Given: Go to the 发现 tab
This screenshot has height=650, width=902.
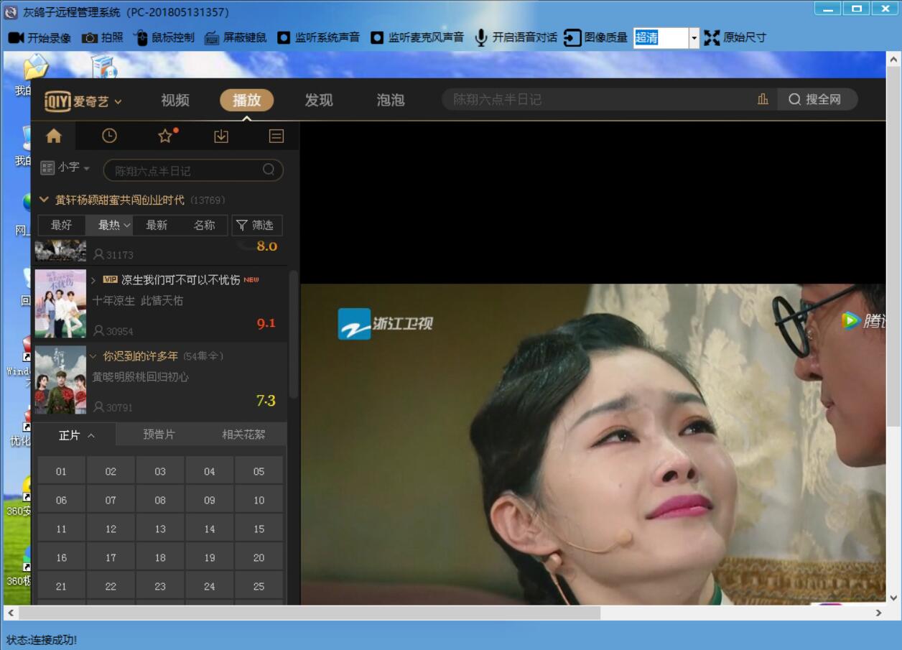Looking at the screenshot, I should 319,101.
